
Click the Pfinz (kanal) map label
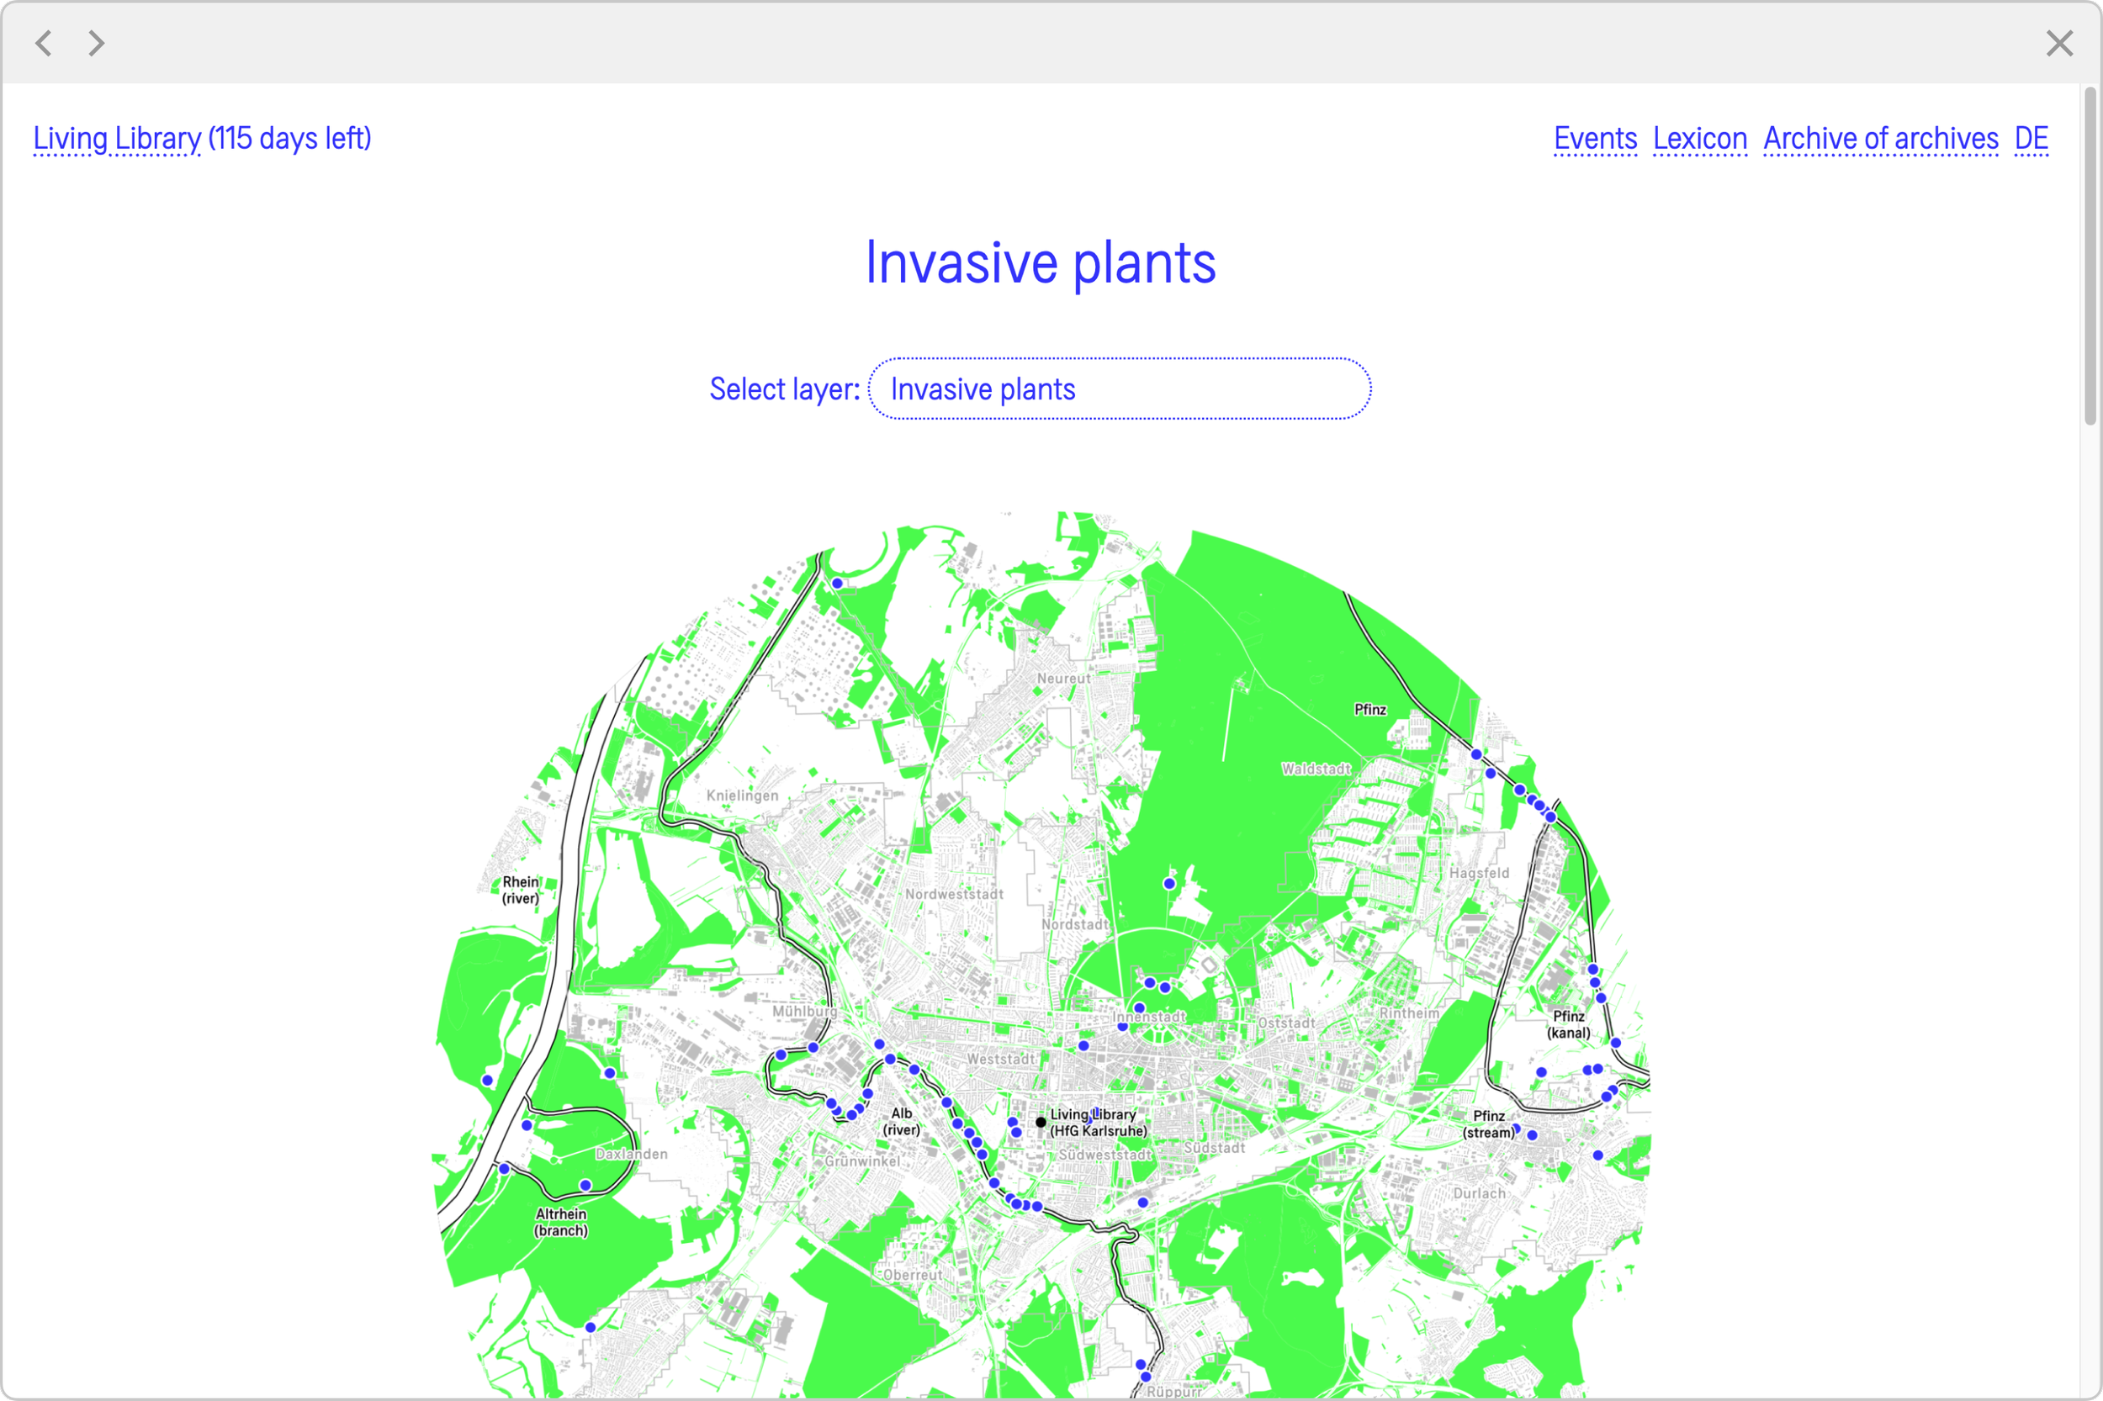[x=1569, y=1024]
